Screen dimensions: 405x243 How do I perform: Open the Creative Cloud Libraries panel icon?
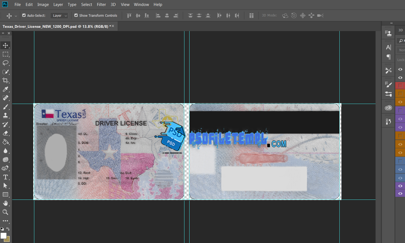tap(389, 108)
